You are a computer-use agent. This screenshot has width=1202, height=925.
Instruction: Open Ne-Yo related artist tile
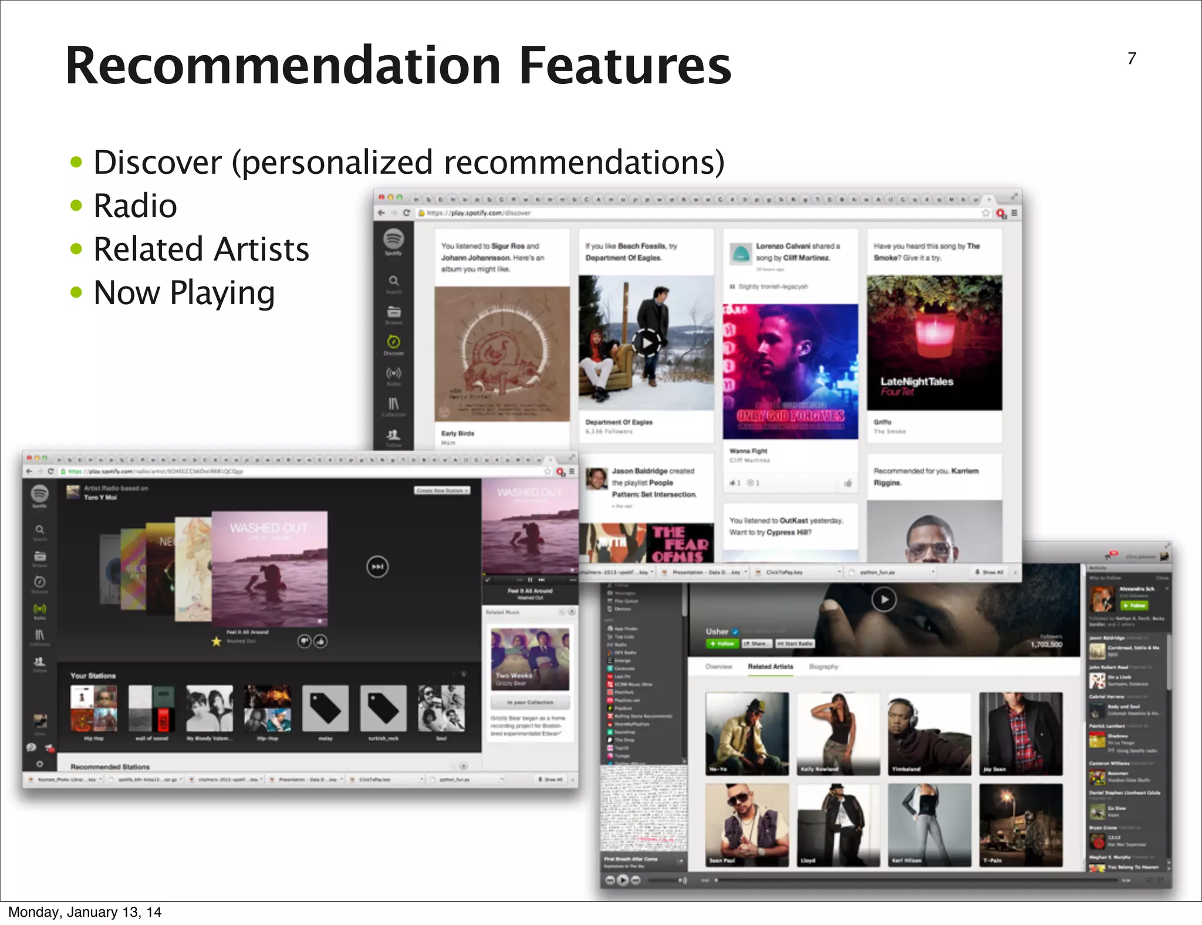point(747,734)
